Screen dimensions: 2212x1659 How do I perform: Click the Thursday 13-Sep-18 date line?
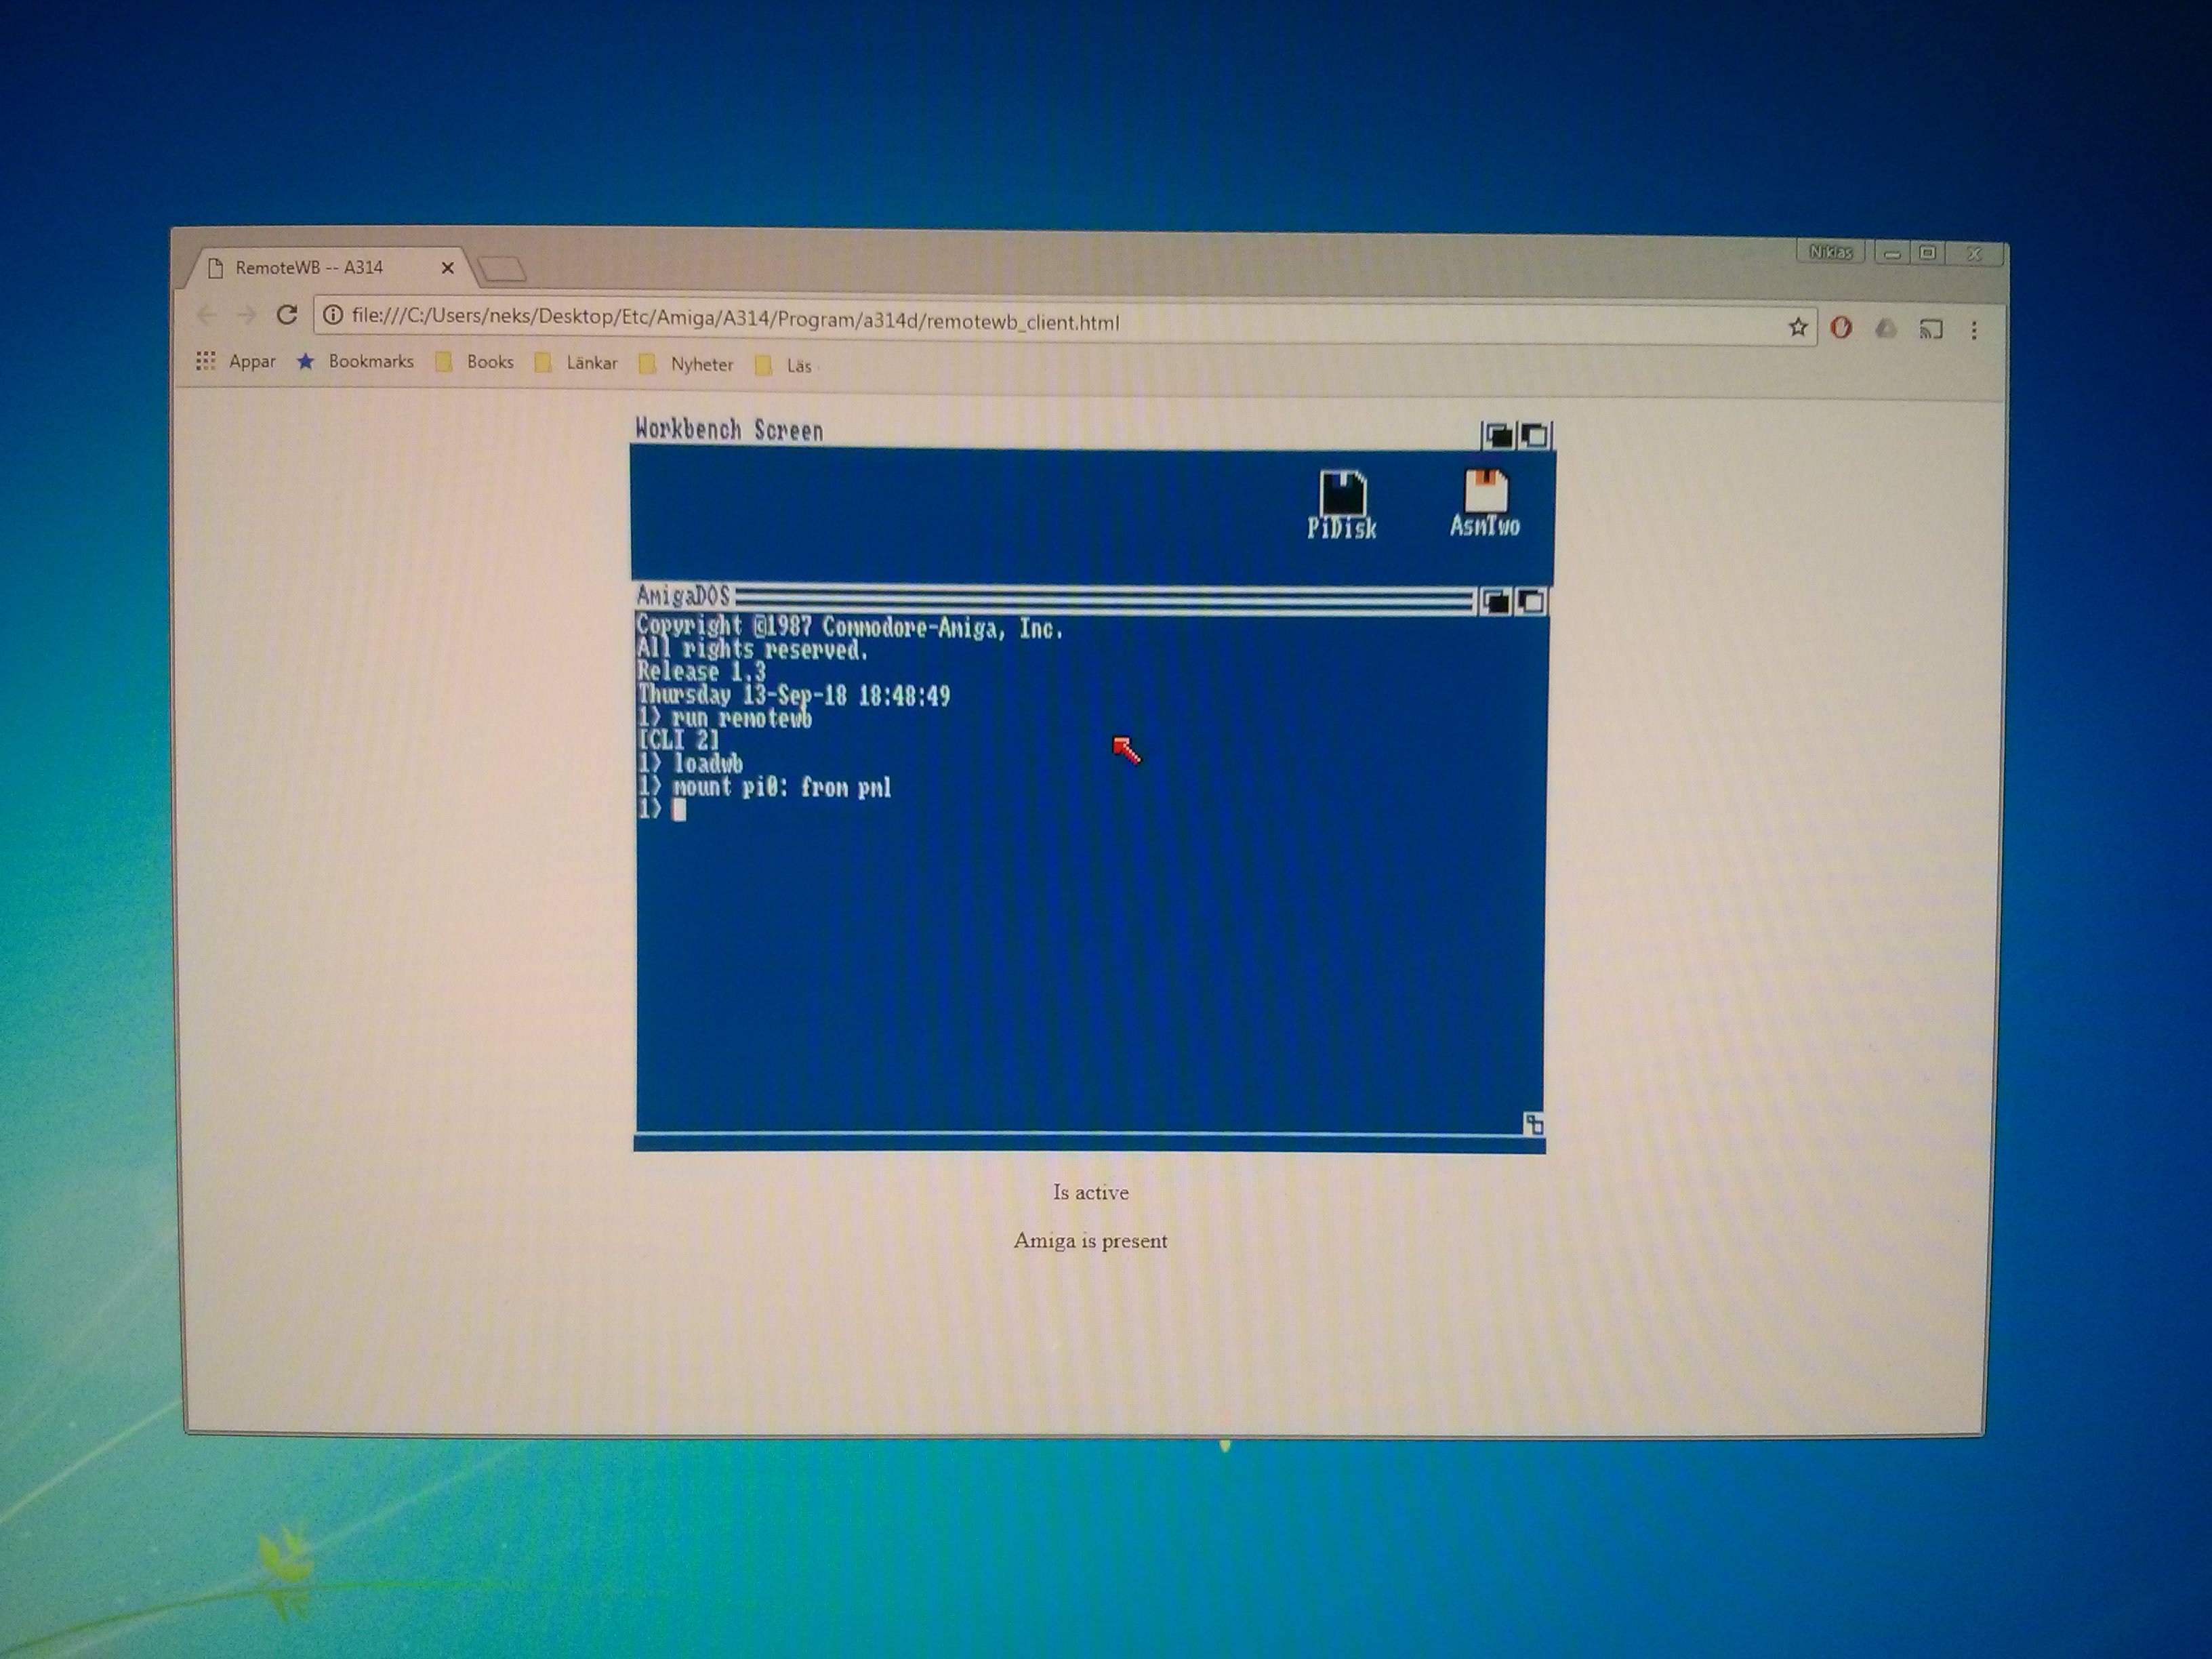[794, 695]
